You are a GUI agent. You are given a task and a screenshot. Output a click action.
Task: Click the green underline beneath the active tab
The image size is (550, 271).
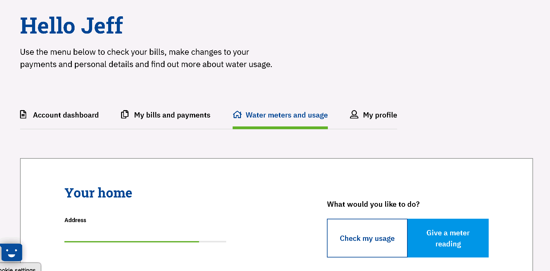click(x=280, y=128)
